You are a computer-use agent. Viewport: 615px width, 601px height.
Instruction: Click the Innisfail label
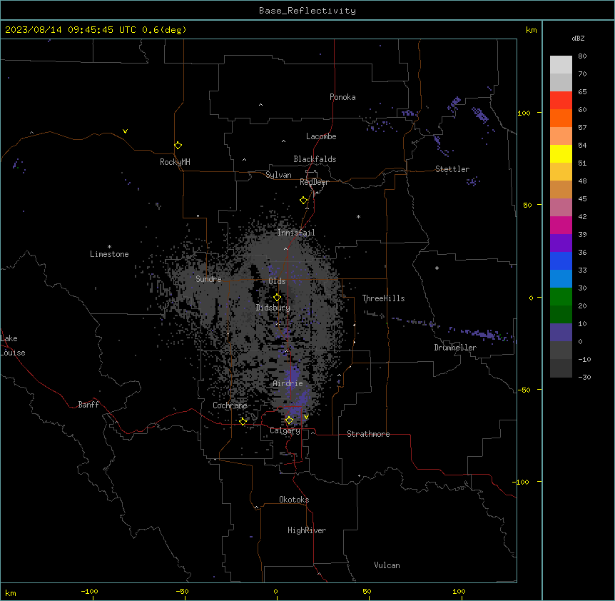296,233
